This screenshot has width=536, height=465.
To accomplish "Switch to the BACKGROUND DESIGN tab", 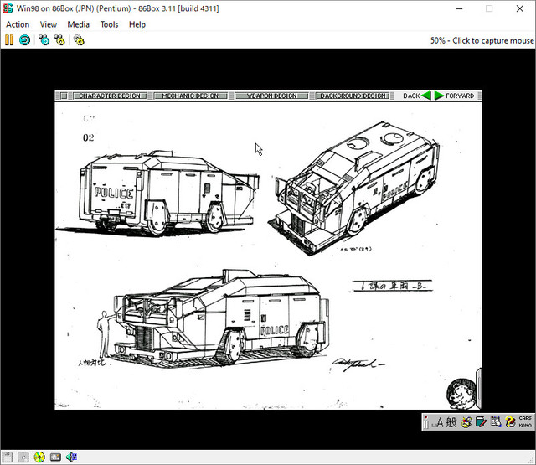I will (x=353, y=96).
